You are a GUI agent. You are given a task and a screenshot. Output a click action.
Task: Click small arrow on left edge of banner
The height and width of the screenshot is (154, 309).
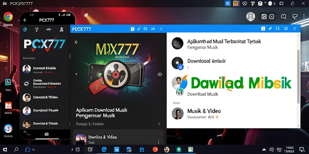click(x=76, y=74)
